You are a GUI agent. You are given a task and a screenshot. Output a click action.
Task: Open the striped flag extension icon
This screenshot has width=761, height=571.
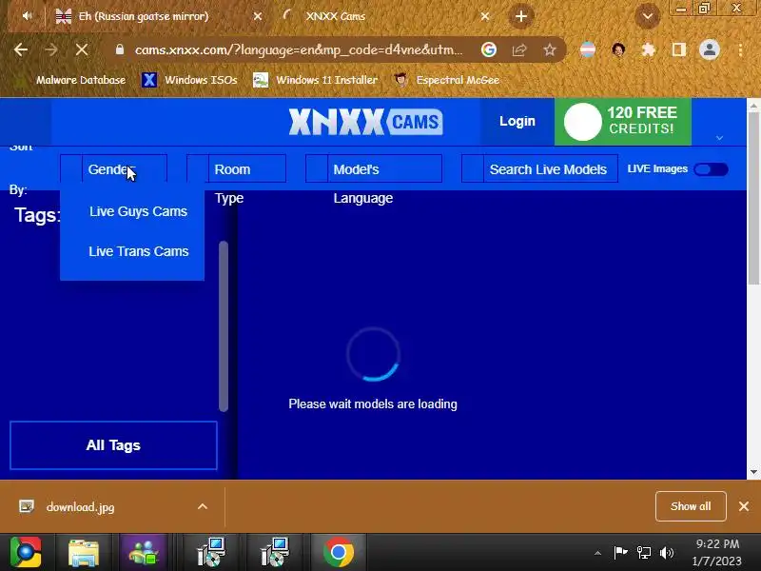point(587,49)
